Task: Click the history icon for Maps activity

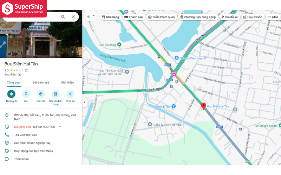Action: (7, 151)
